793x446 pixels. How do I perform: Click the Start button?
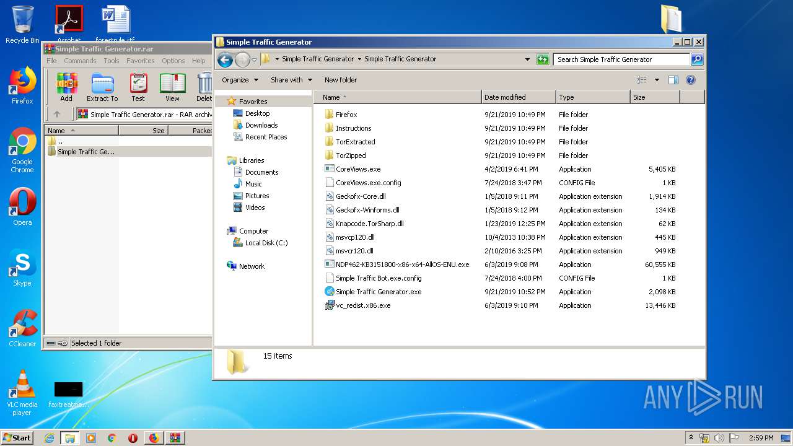coord(17,438)
